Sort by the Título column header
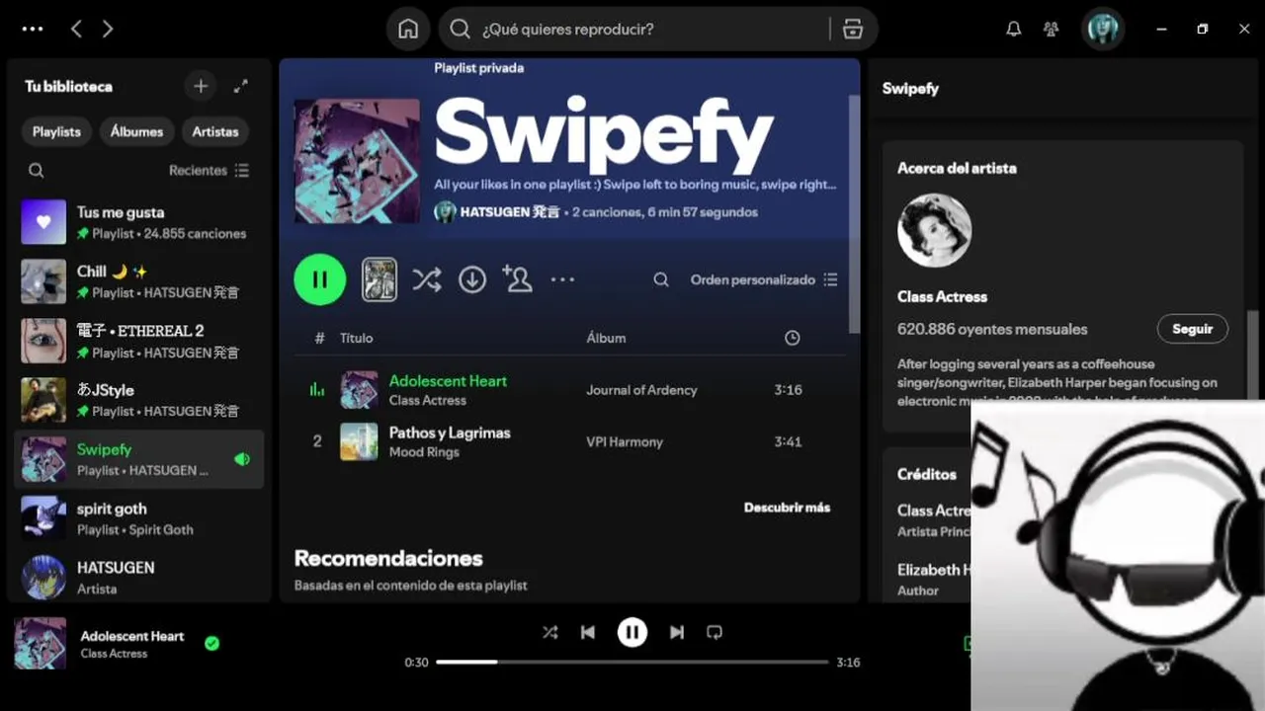 pyautogui.click(x=356, y=338)
